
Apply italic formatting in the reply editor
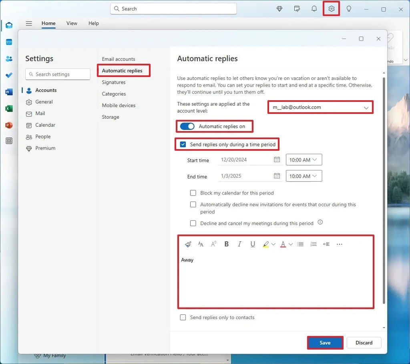pyautogui.click(x=239, y=244)
